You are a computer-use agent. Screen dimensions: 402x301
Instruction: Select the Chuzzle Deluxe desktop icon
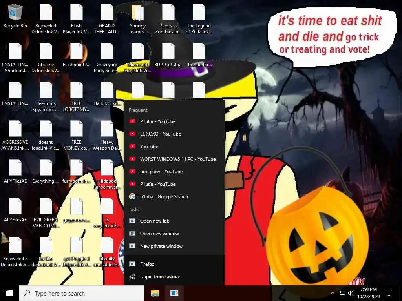[46, 58]
